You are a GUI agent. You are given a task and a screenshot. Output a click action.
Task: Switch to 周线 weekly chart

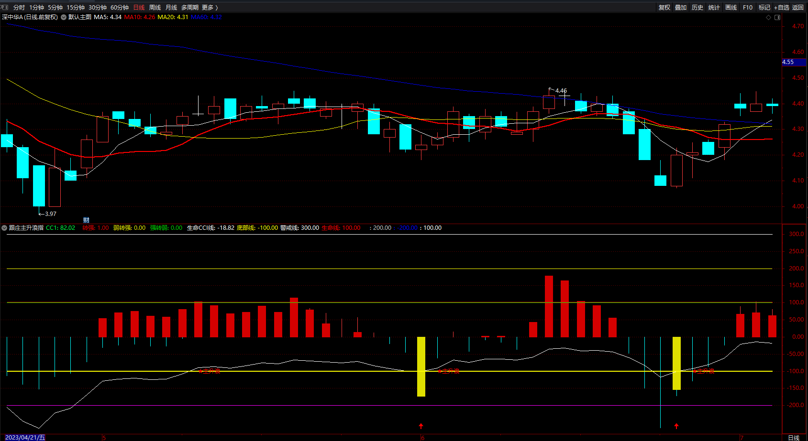(155, 8)
